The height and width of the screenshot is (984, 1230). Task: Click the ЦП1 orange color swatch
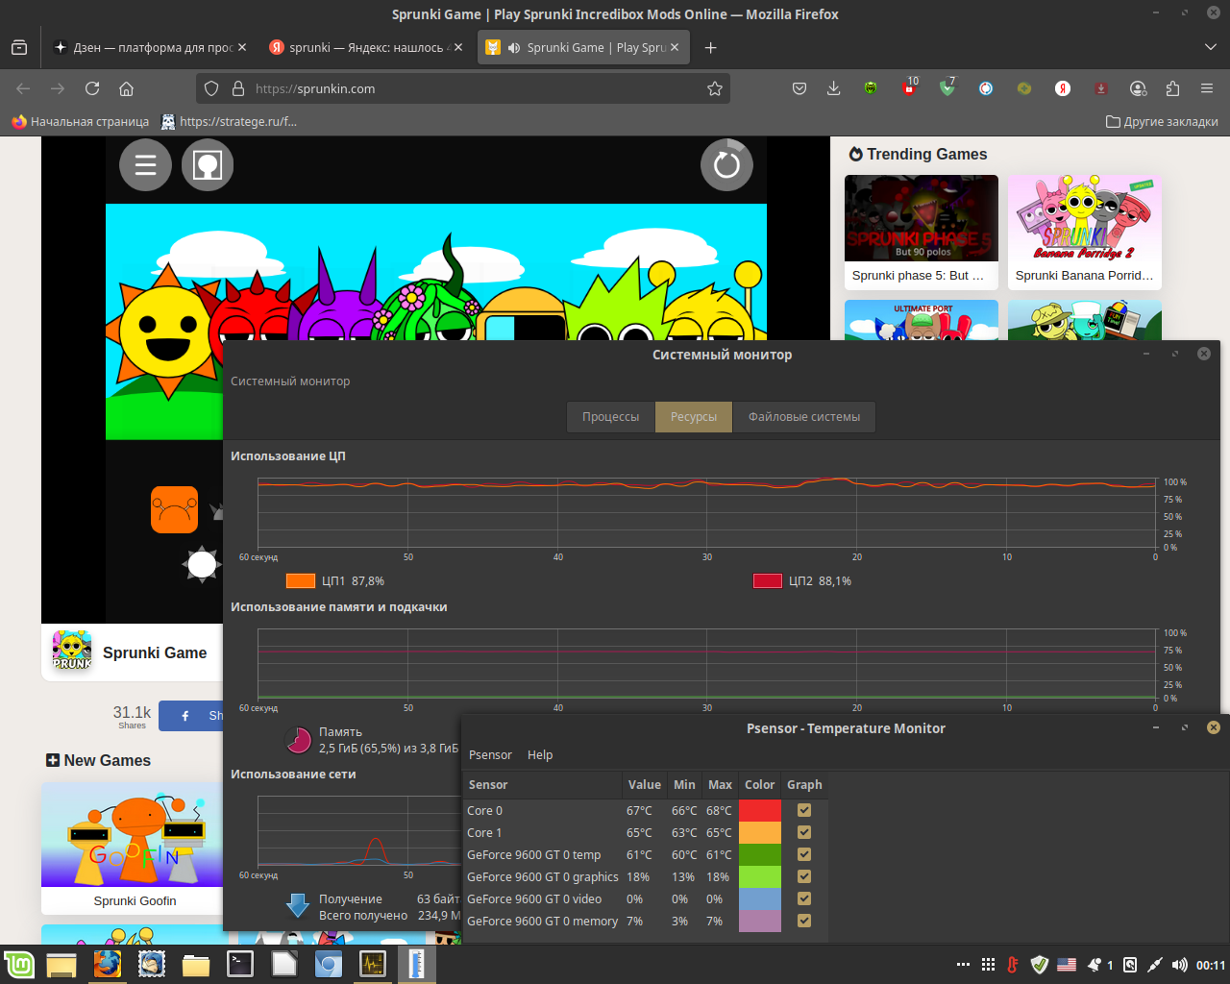(x=301, y=580)
